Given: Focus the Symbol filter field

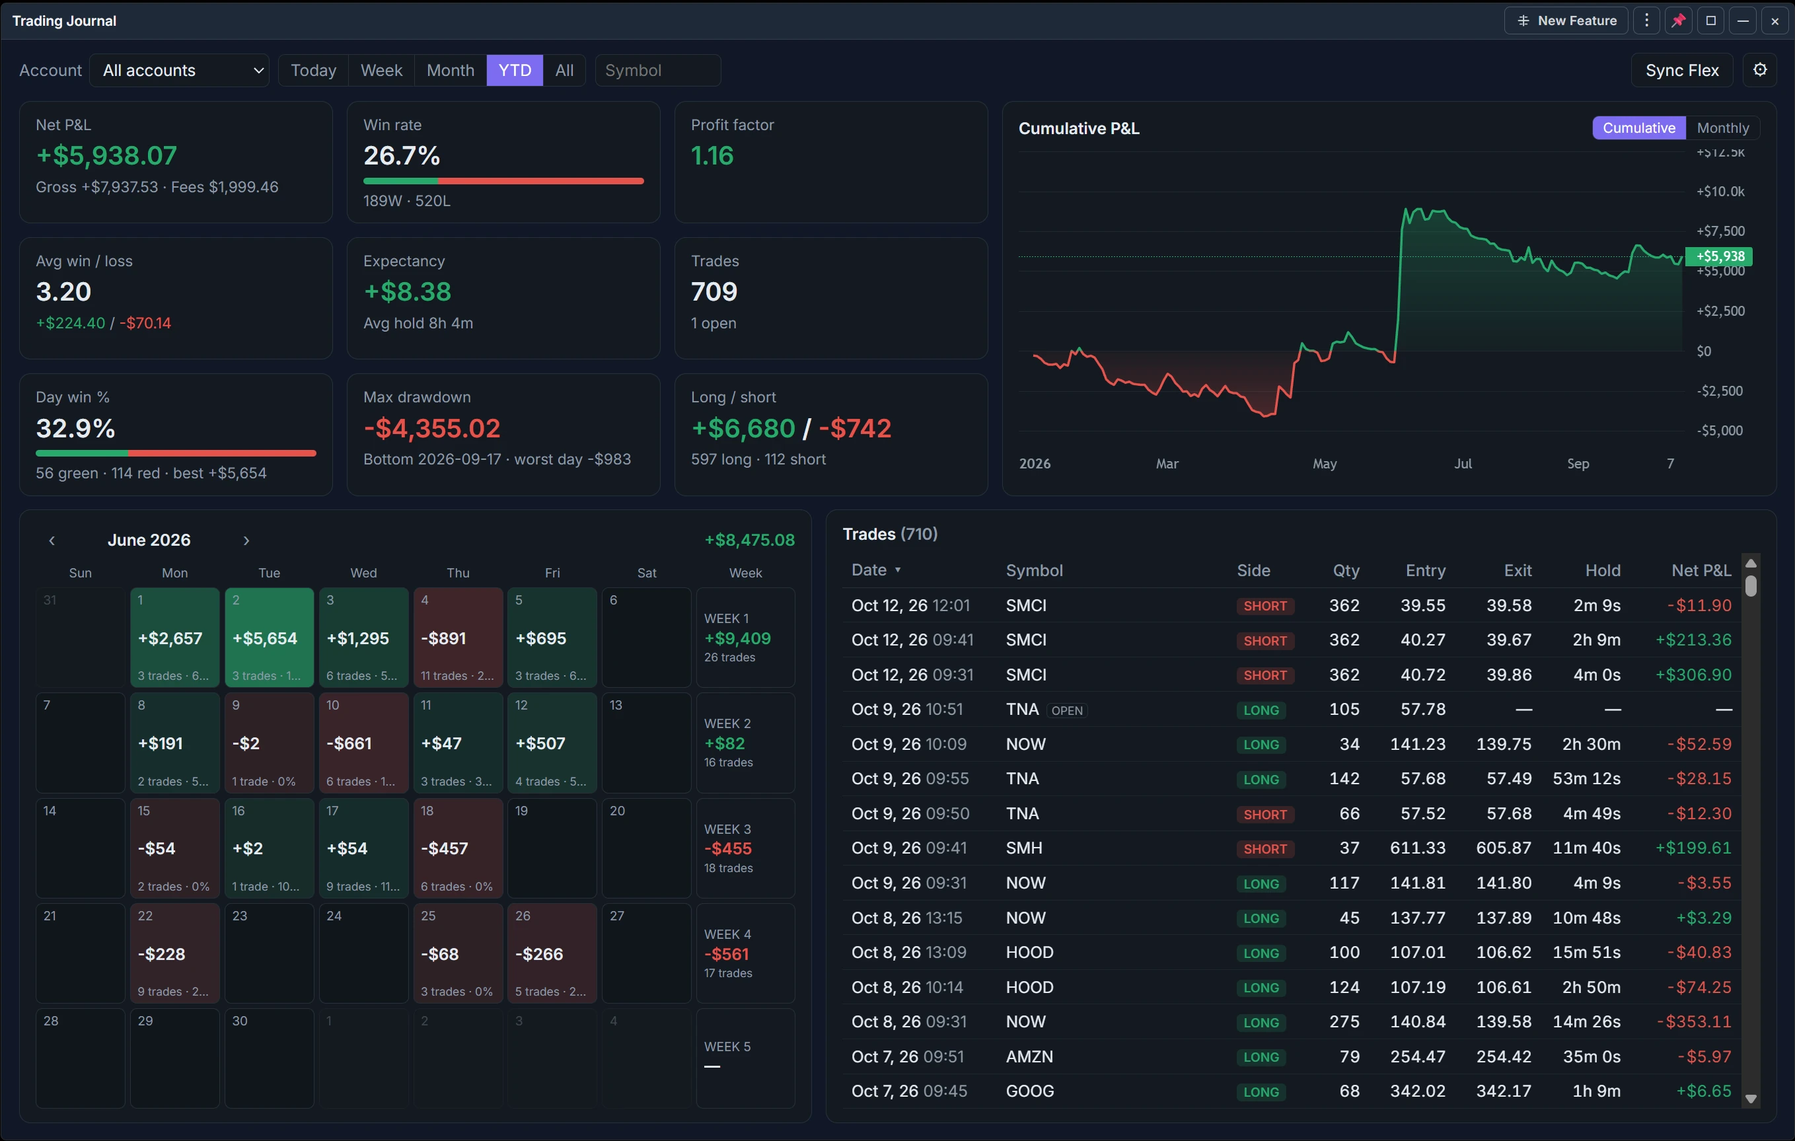Looking at the screenshot, I should (657, 70).
